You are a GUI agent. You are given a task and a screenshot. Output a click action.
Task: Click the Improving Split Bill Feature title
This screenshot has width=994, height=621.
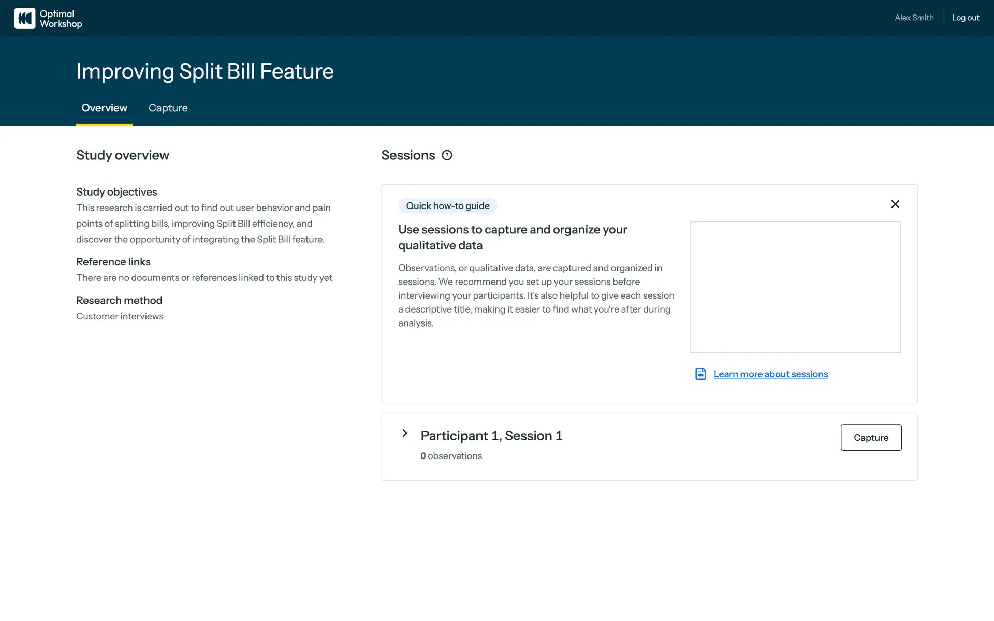(204, 71)
